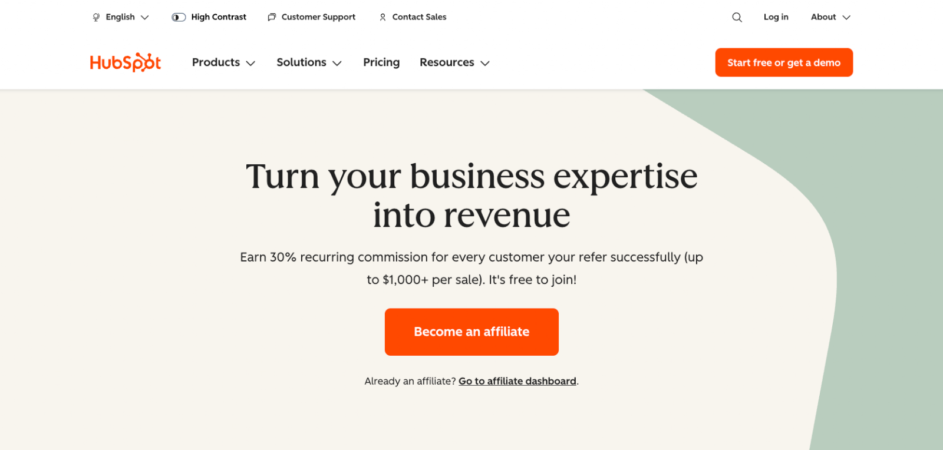Click the Customer Support link
Screen dimensions: 943x450
point(318,17)
